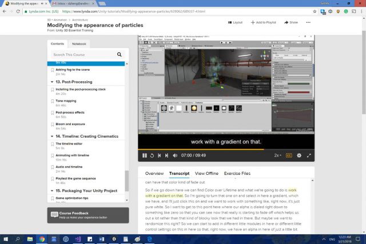The image size is (366, 244).
Task: Open the Course Feedback panel
Action: click(88, 215)
